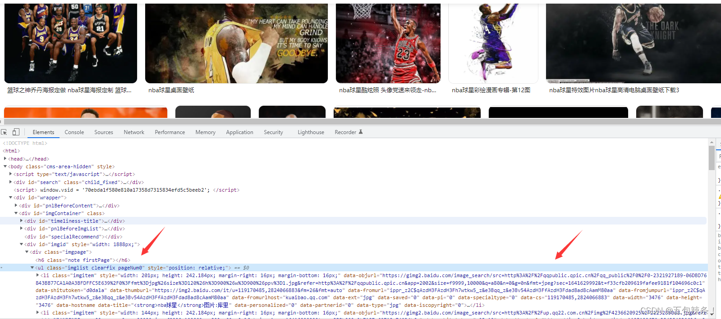This screenshot has width=721, height=319.
Task: Open the Lakers team photo thumbnail
Action: coord(71,43)
